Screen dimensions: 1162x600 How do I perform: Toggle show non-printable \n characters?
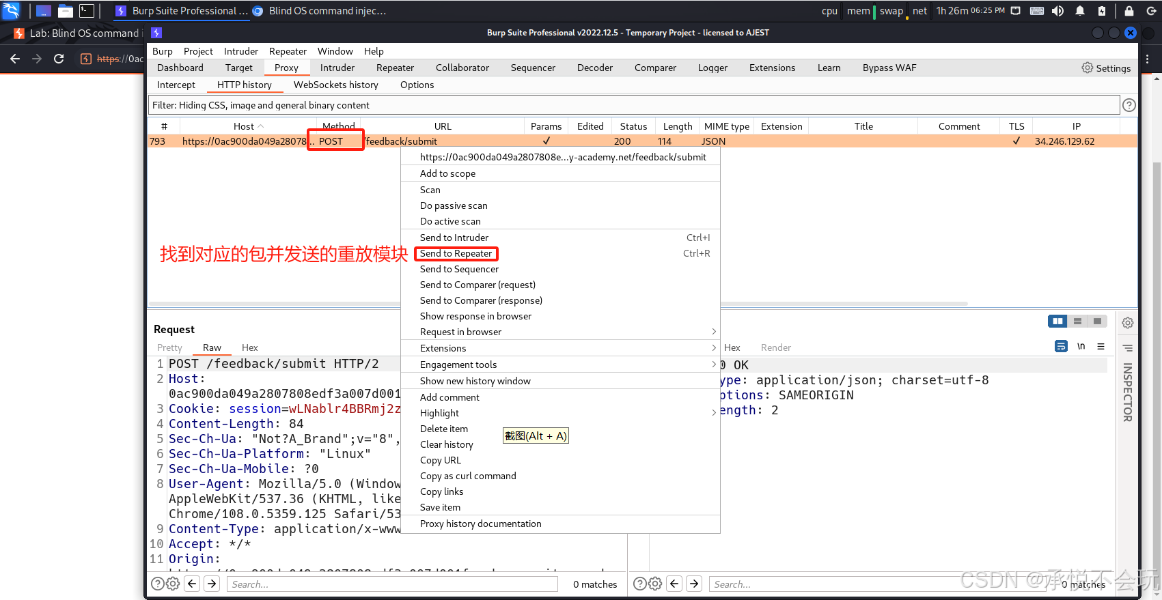coord(1081,346)
